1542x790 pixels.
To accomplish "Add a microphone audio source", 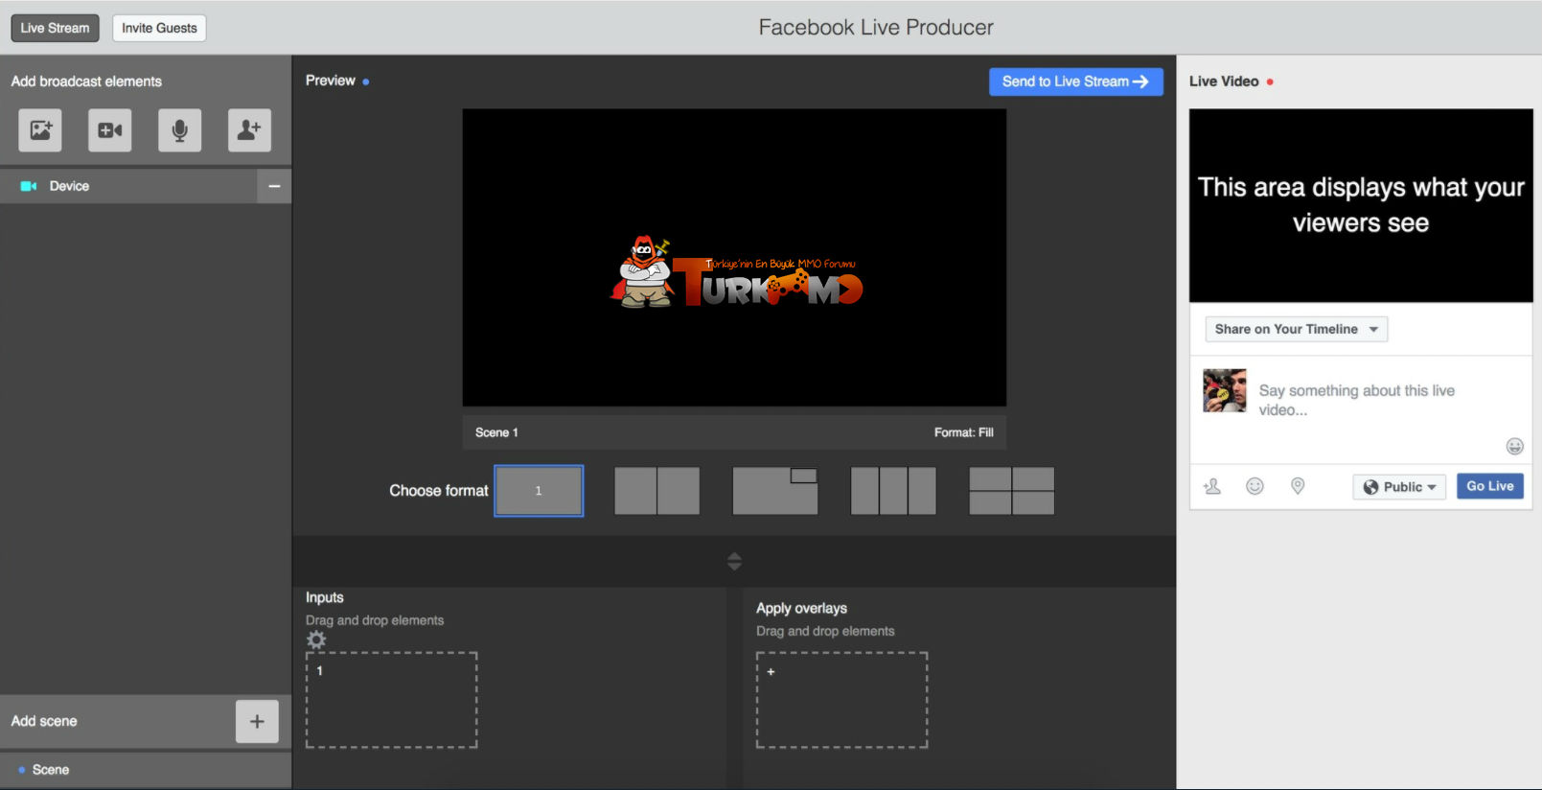I will click(180, 130).
